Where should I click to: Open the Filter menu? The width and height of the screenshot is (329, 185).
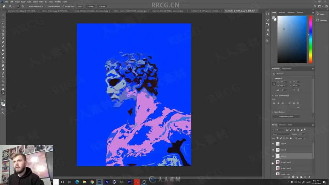pyautogui.click(x=41, y=2)
